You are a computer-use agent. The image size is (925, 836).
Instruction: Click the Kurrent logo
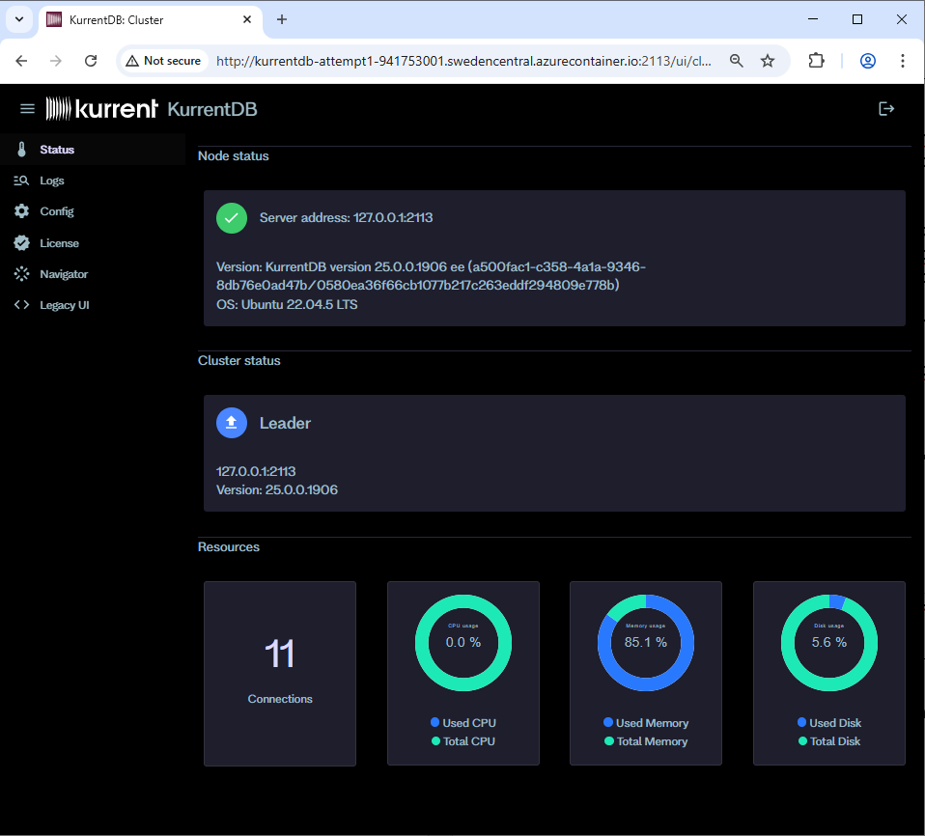(x=101, y=109)
